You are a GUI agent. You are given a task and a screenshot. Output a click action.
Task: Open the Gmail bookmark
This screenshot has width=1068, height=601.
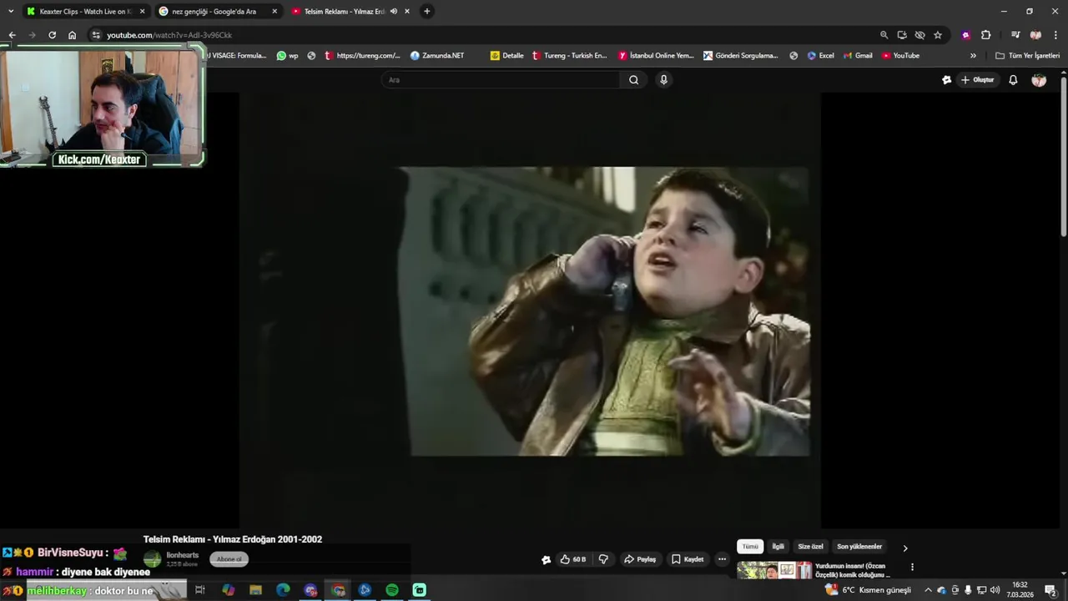point(858,56)
